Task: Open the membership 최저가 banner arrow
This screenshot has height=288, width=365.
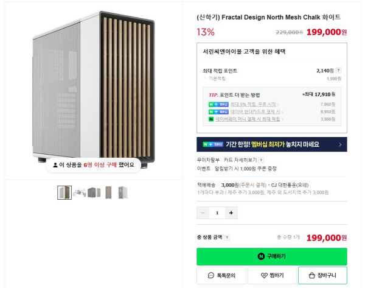Action: (x=340, y=144)
